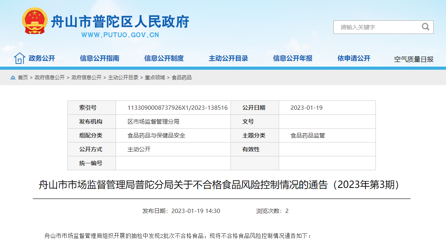Click the 组配分类 label cell

[x=92, y=136]
